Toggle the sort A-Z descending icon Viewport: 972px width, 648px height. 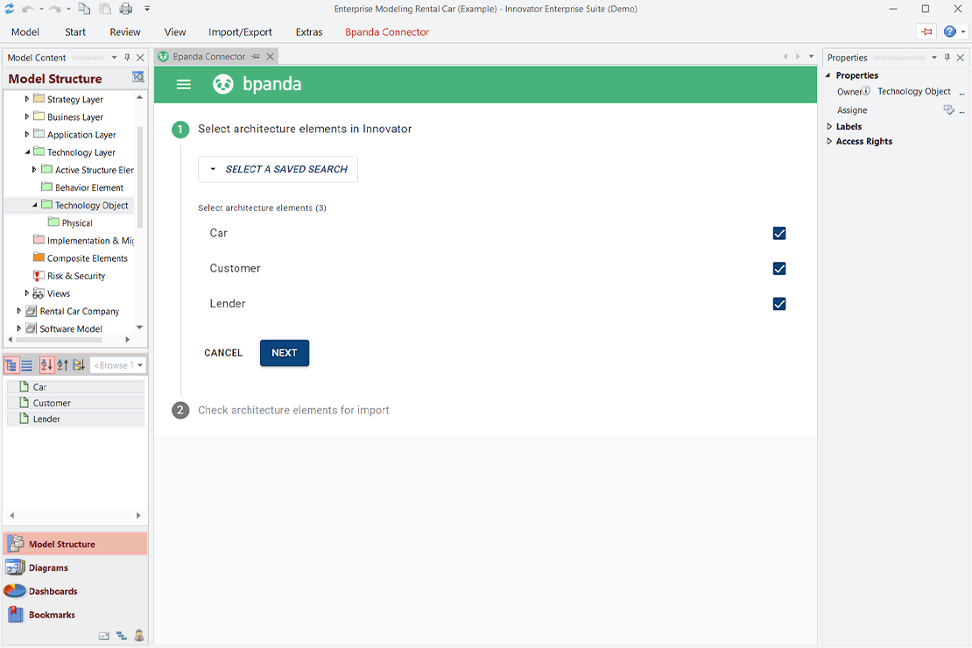pos(46,365)
